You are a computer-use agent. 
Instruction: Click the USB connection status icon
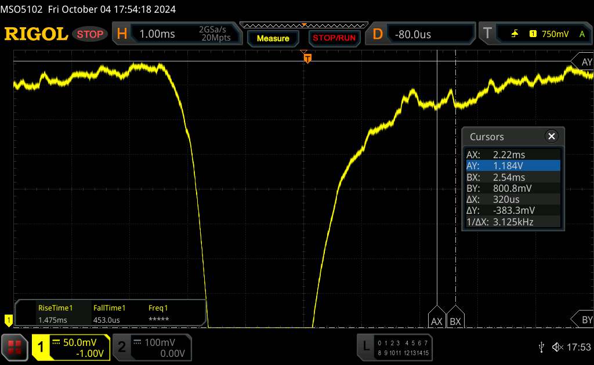pos(541,346)
